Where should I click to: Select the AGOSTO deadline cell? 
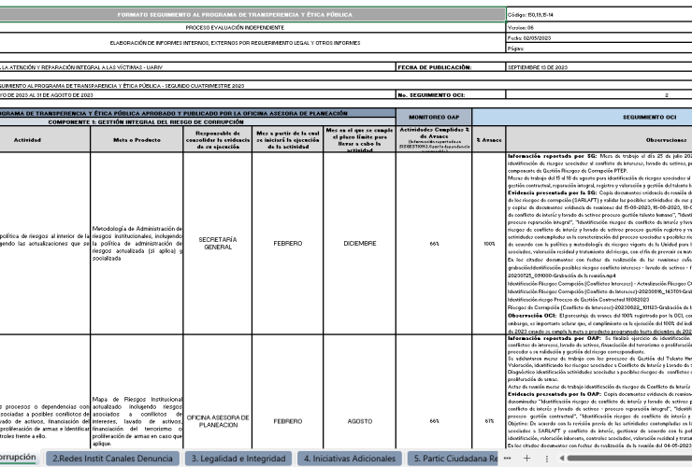(360, 421)
